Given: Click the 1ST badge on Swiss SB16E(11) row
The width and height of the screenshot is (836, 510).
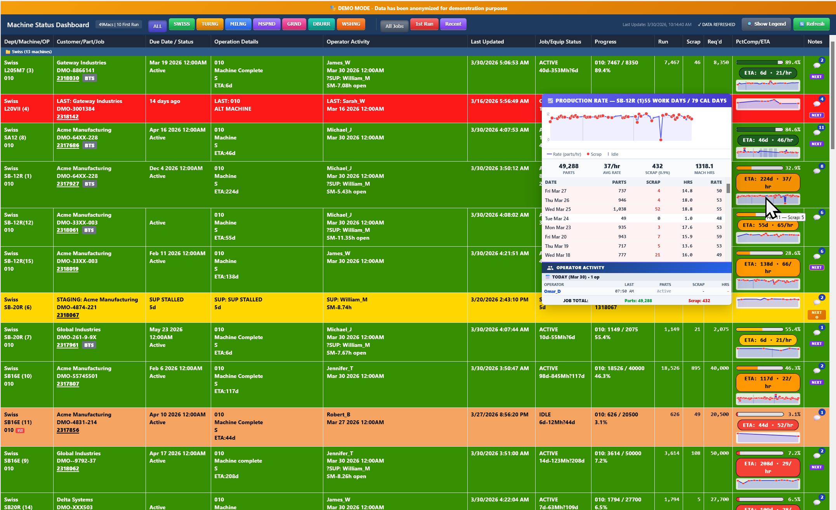Looking at the screenshot, I should point(20,430).
